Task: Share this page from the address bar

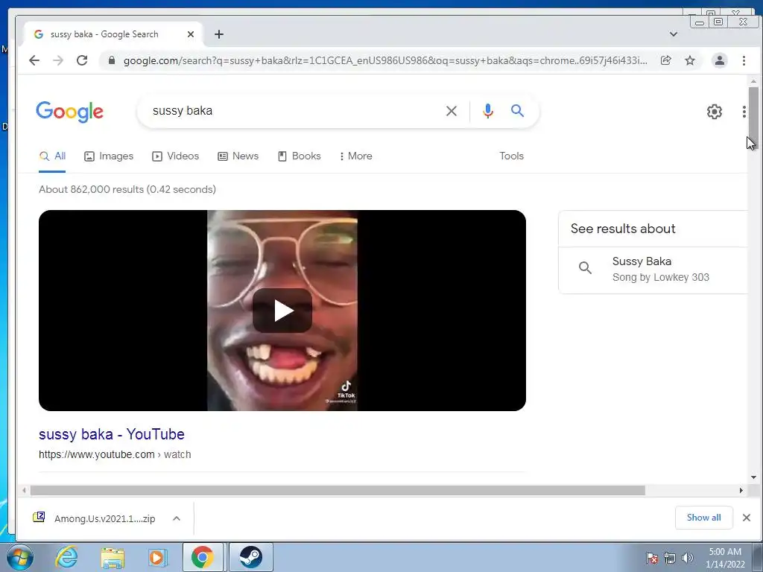Action: click(665, 60)
